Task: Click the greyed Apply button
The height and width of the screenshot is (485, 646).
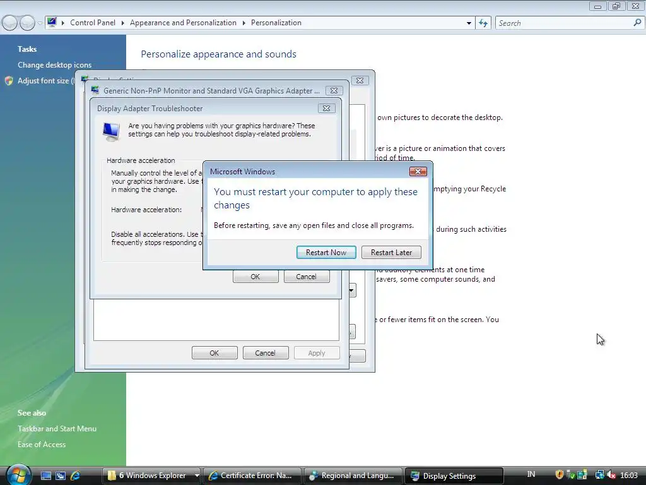Action: pyautogui.click(x=317, y=353)
